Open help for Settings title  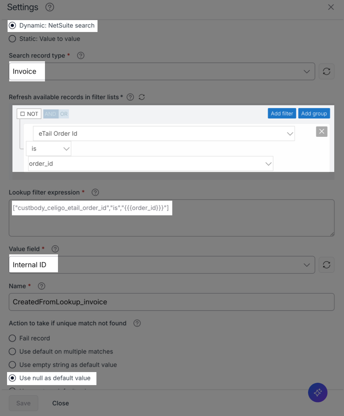[x=50, y=7]
